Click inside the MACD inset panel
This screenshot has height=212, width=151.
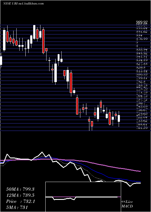coord(83,197)
